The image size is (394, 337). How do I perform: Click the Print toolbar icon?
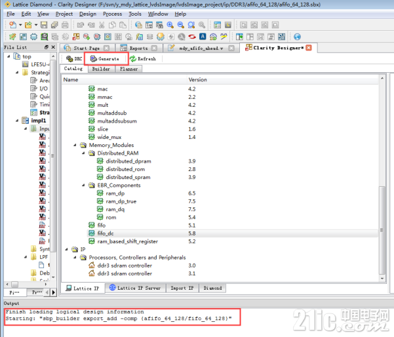pyautogui.click(x=65, y=25)
